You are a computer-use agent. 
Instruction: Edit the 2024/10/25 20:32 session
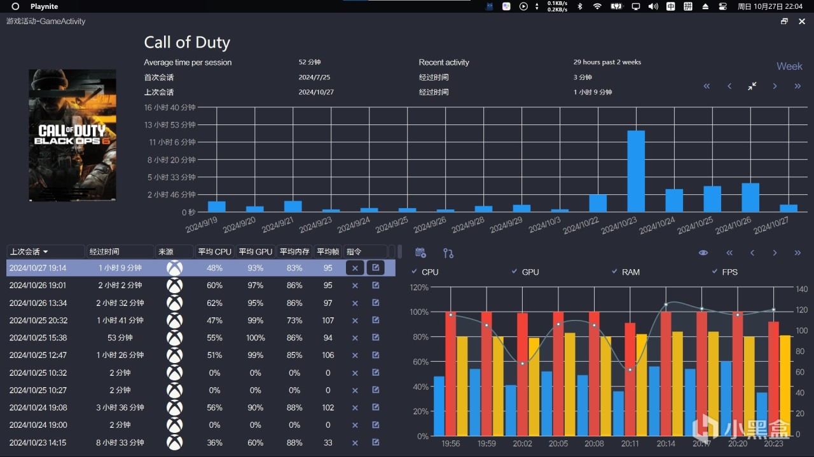pos(375,321)
